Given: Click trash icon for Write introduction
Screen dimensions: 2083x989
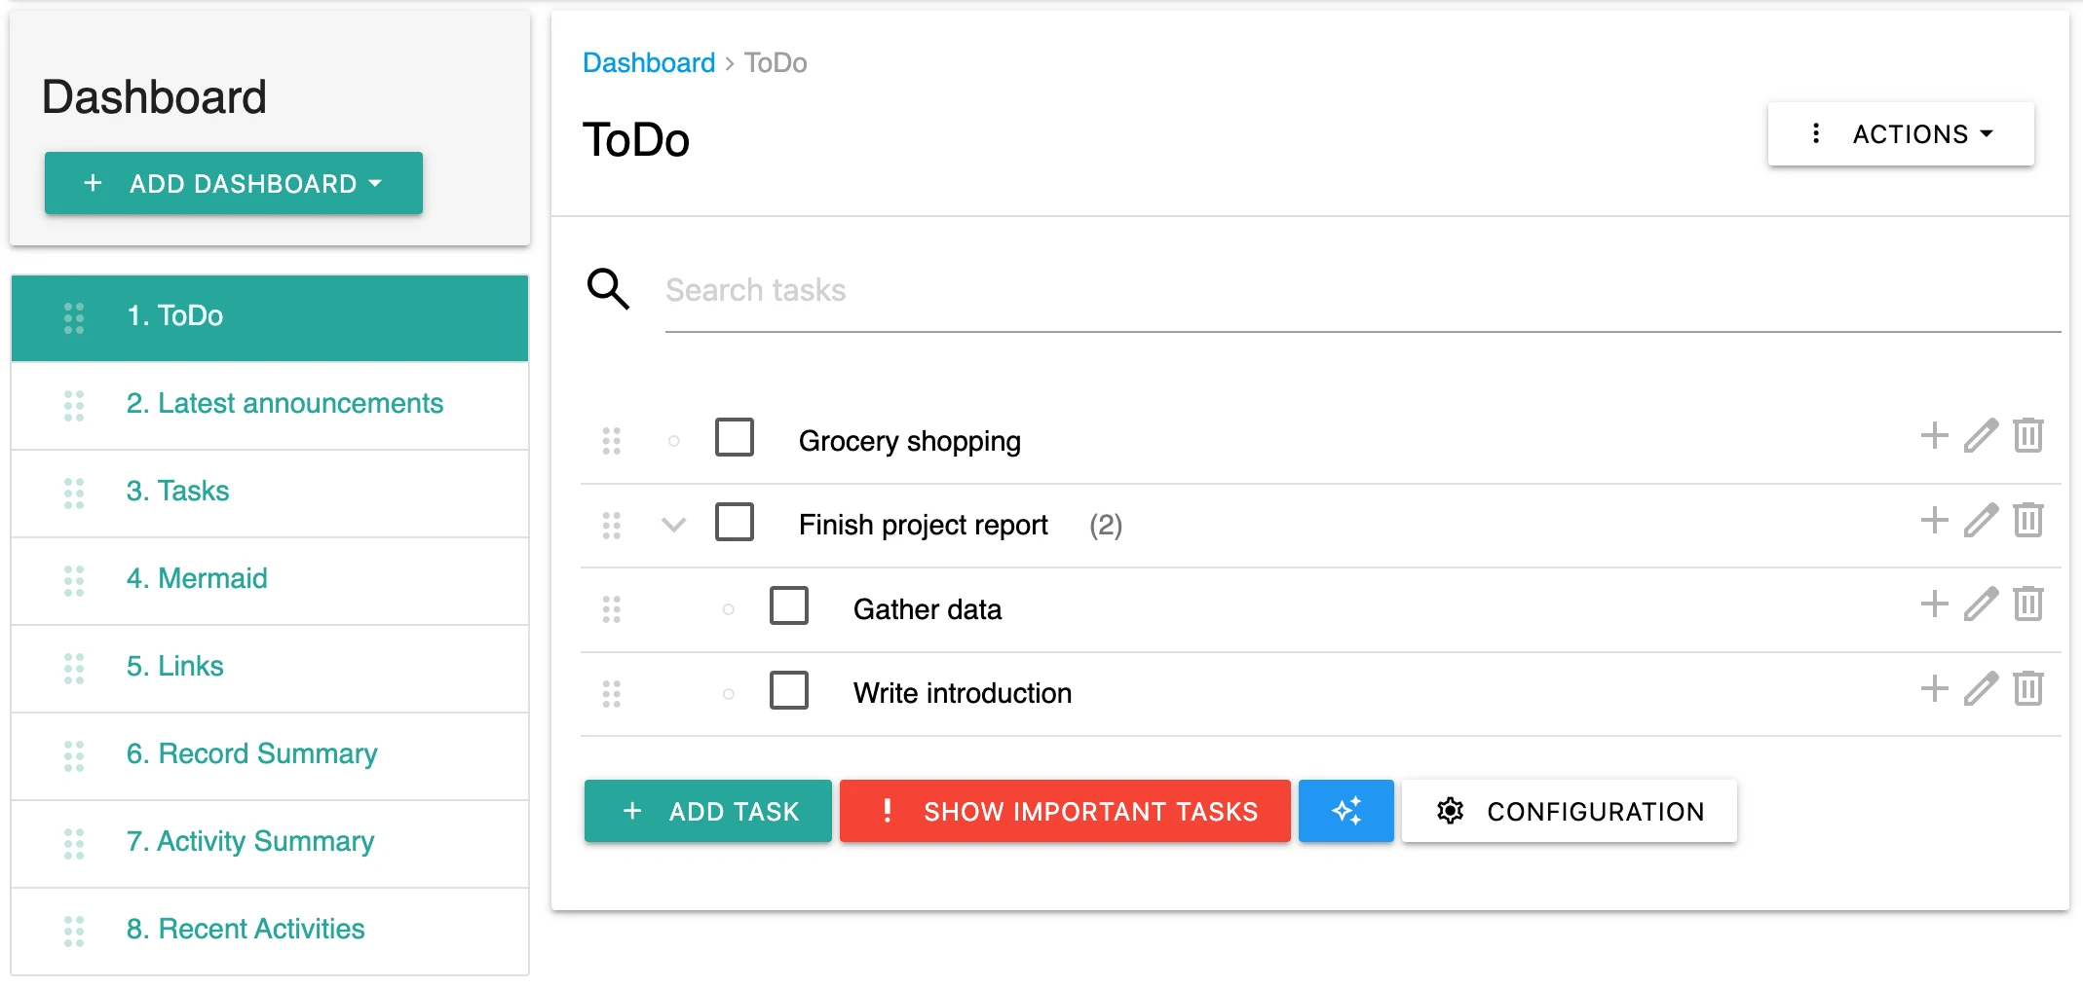Looking at the screenshot, I should [2027, 688].
